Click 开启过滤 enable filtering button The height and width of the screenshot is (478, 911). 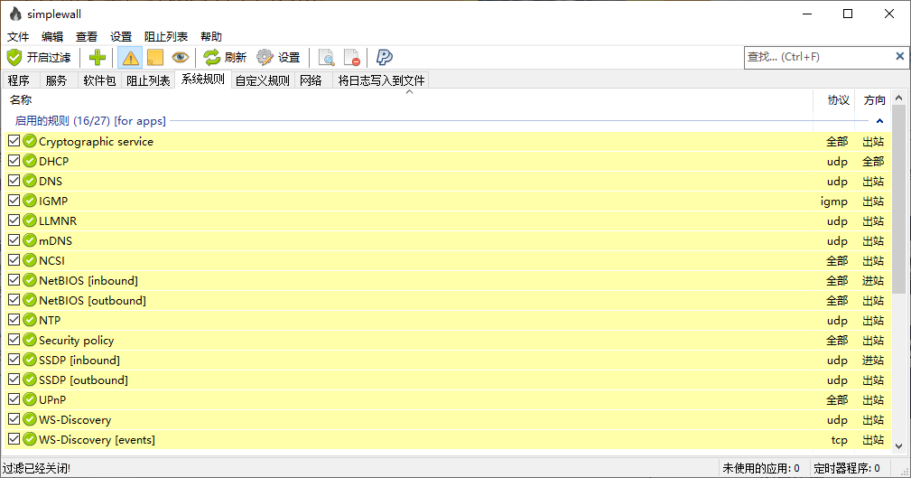(39, 58)
